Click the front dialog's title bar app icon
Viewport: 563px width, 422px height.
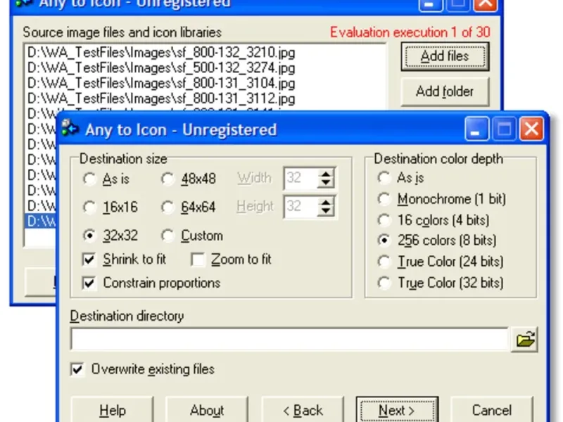70,129
